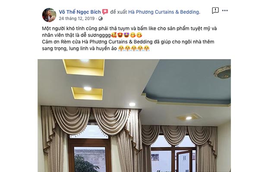This screenshot has width=259, height=172.
Task: Open Võ Thế Ngọc Bích's profile picture
Action: [x=49, y=15]
